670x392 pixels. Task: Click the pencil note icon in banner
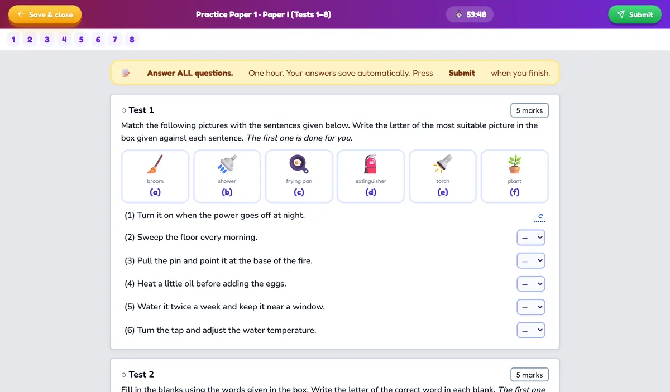126,73
